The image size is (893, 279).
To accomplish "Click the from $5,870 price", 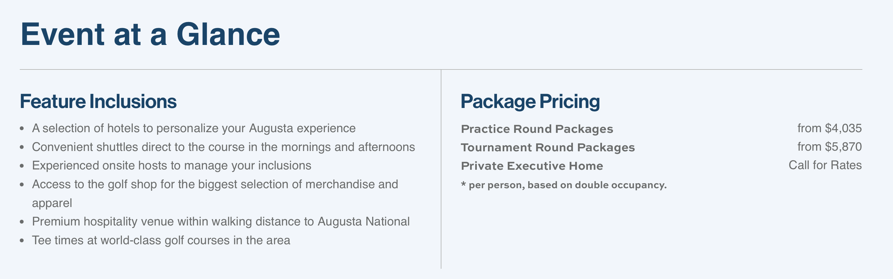I will tap(829, 147).
